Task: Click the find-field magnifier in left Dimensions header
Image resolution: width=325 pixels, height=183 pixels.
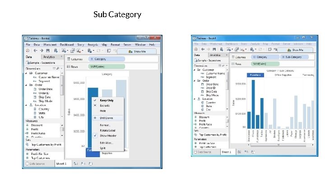Action: point(58,68)
